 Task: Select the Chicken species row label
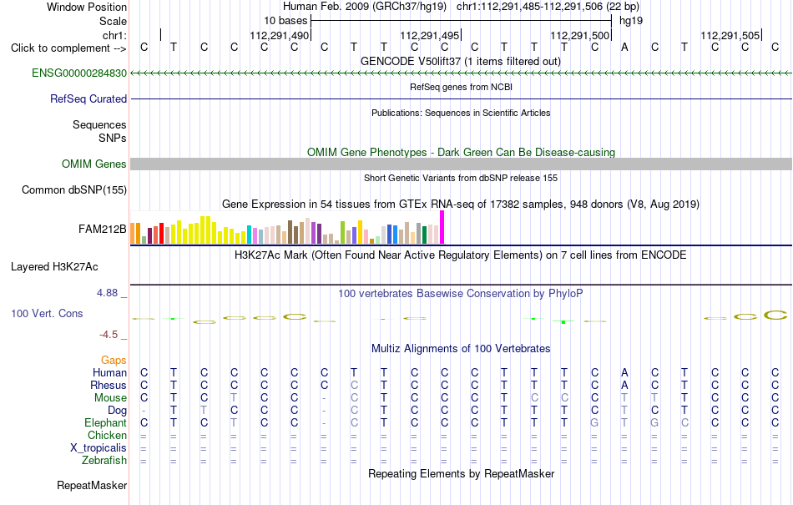click(107, 435)
